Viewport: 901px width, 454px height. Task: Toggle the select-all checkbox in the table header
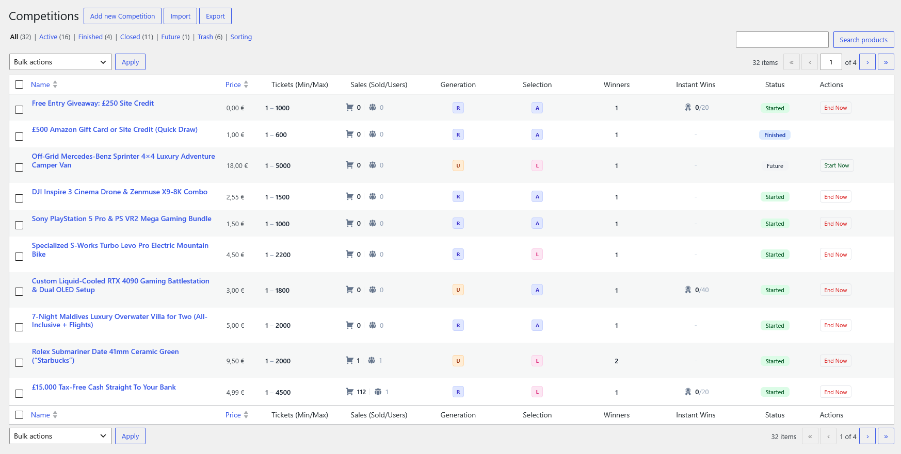point(19,85)
